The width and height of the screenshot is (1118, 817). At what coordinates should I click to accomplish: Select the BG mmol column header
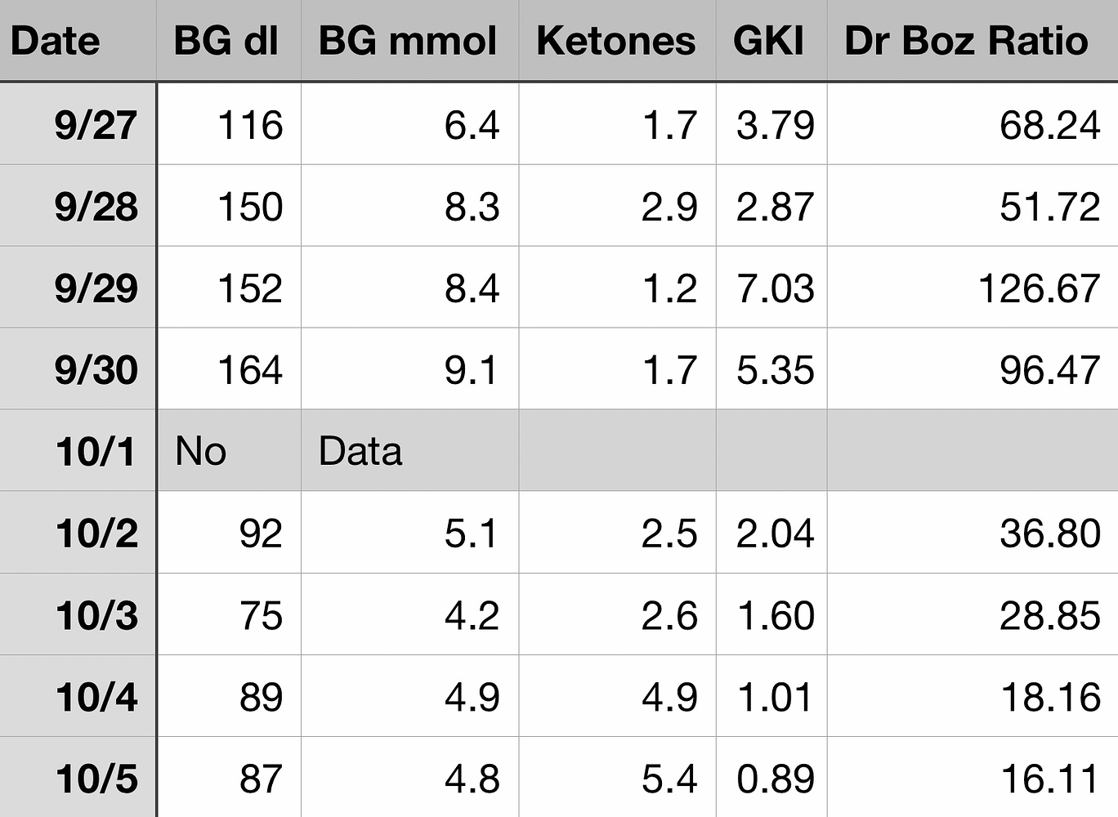pos(409,41)
